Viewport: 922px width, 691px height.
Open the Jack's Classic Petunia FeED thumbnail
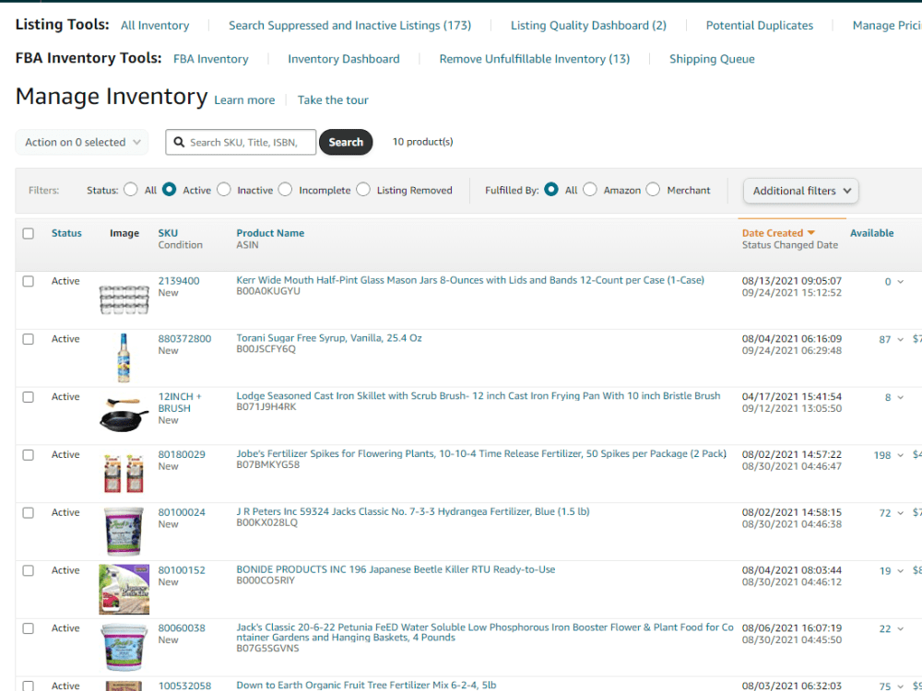point(124,647)
